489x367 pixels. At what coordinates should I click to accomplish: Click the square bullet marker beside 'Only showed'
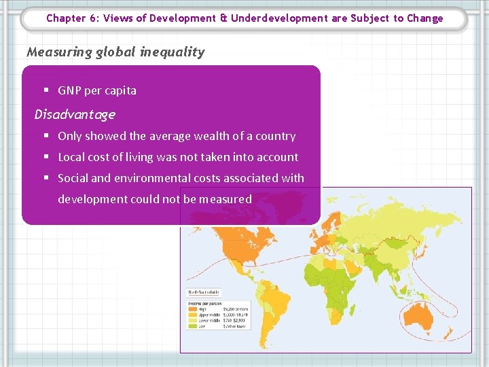[46, 135]
